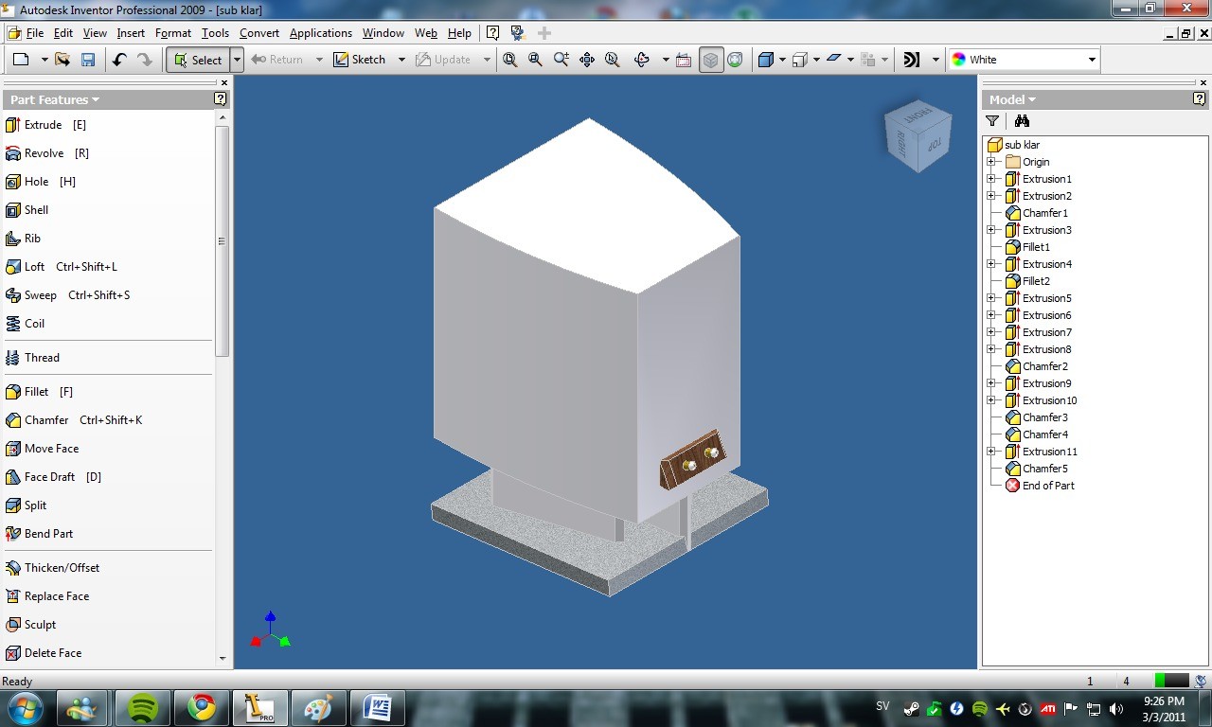1212x727 pixels.
Task: Toggle shaded display mode button
Action: [711, 60]
